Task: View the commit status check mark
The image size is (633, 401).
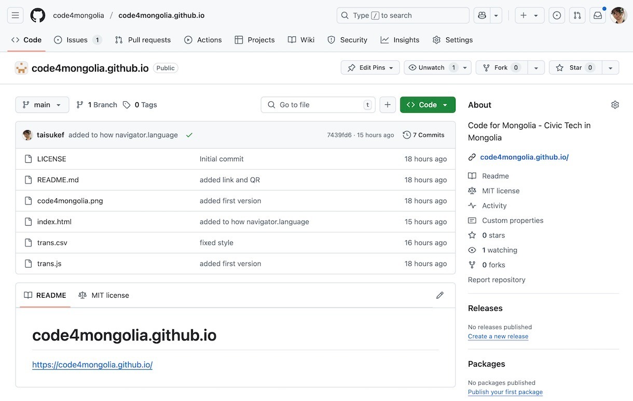Action: [189, 135]
